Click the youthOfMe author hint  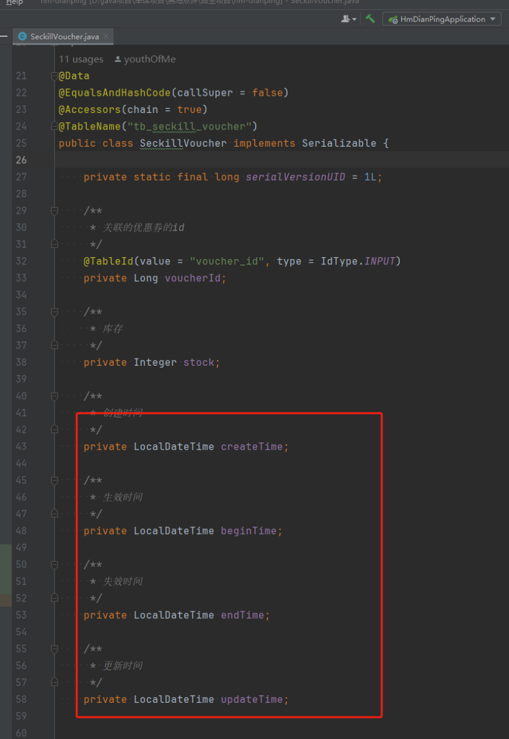coord(145,59)
